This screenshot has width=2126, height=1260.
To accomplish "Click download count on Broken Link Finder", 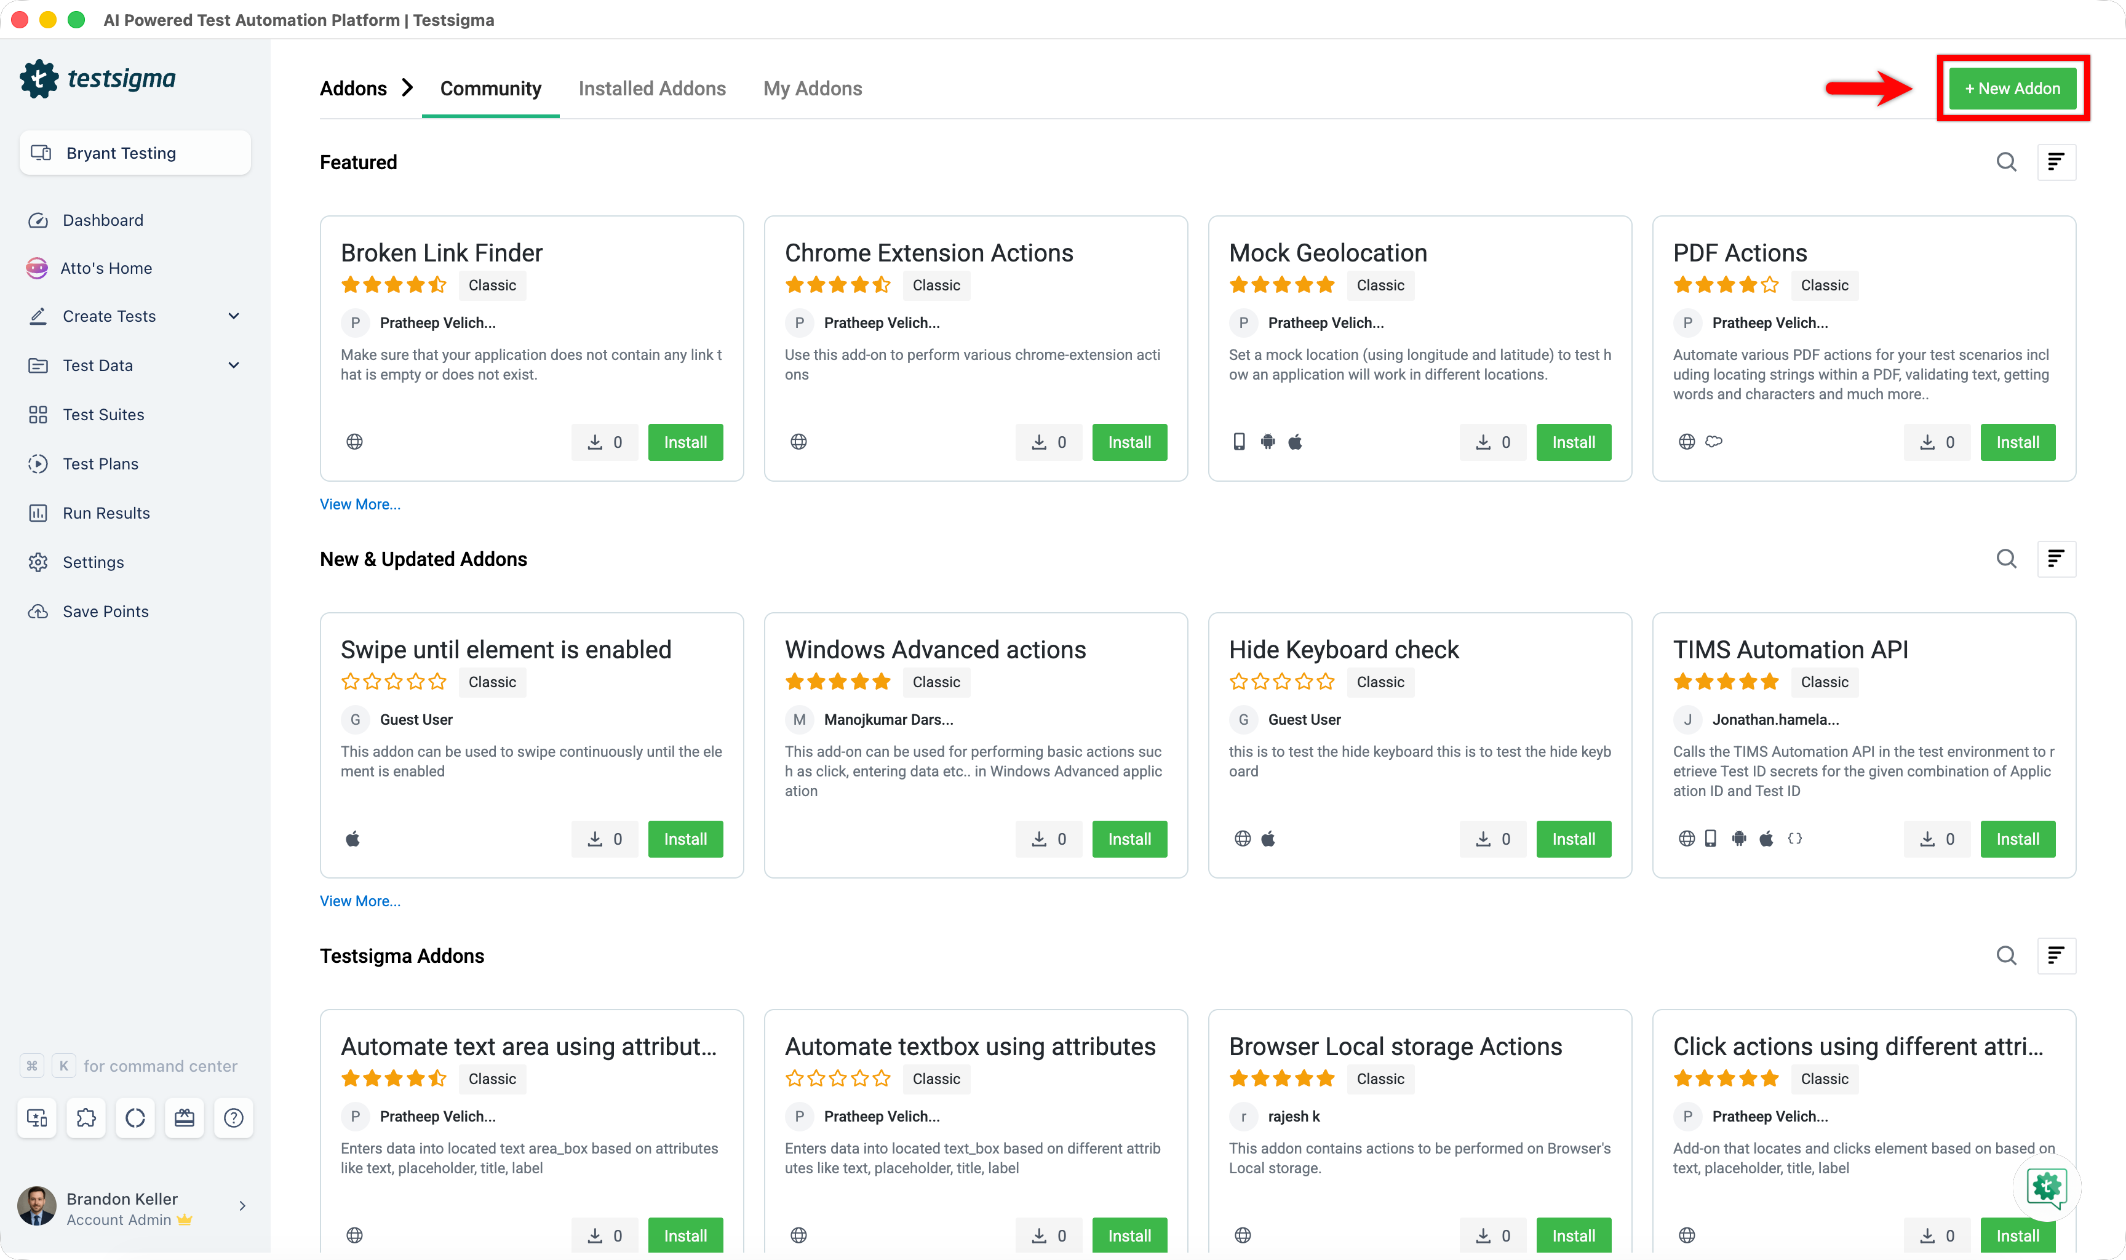I will (x=604, y=442).
